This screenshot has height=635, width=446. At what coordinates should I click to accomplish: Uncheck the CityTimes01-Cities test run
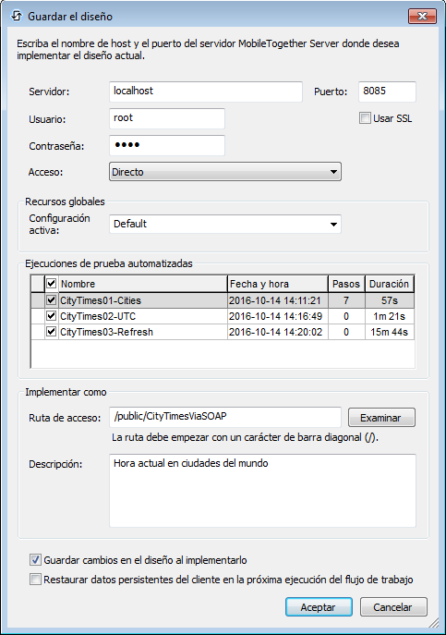(51, 300)
